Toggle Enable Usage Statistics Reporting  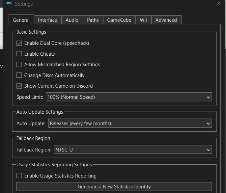tap(19, 176)
